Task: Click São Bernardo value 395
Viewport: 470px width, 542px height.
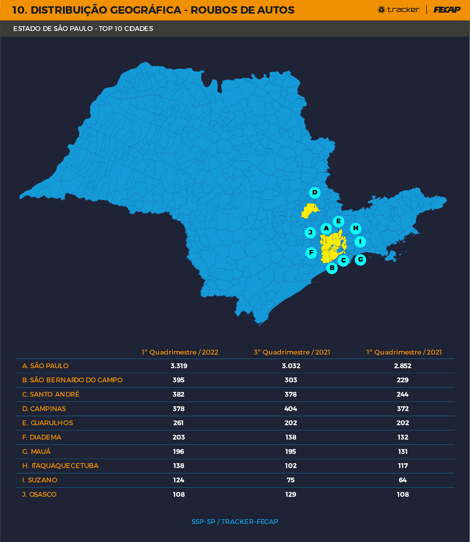Action: (178, 380)
